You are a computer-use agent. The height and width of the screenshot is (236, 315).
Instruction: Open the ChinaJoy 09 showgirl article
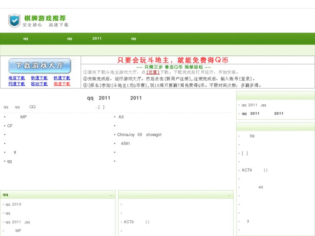coord(139,135)
